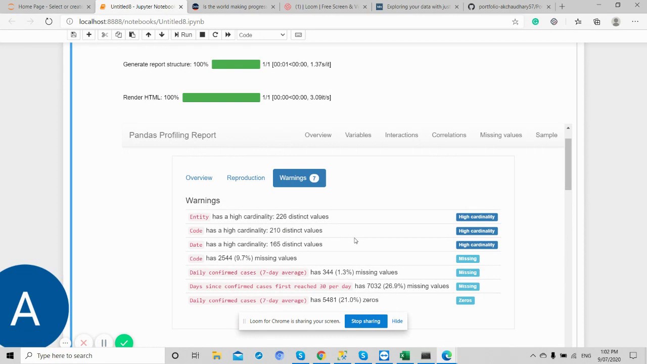Cut selected cells with scissors icon
647x364 pixels.
(x=105, y=35)
